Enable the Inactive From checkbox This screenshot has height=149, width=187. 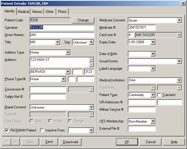pos(42,130)
